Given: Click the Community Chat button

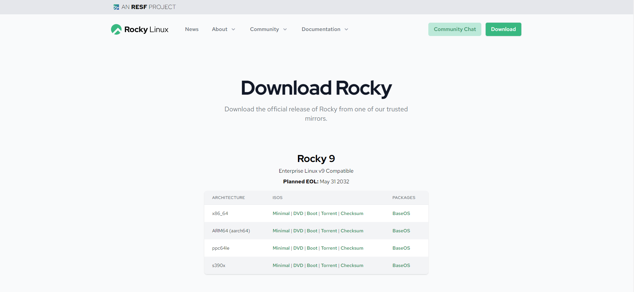Looking at the screenshot, I should tap(454, 29).
